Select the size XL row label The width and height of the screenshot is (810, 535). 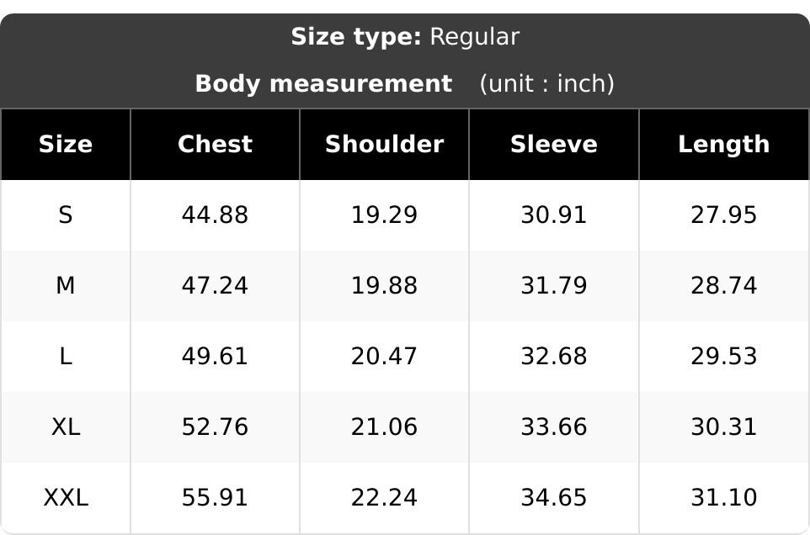66,427
